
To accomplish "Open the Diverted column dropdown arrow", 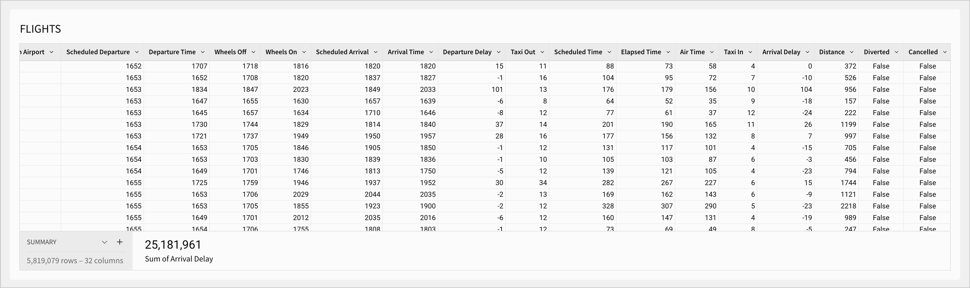I will pos(897,52).
